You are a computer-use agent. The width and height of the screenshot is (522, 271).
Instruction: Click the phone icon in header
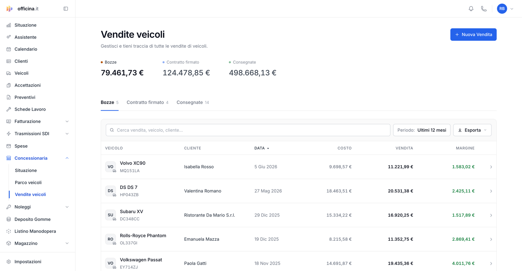pos(484,9)
